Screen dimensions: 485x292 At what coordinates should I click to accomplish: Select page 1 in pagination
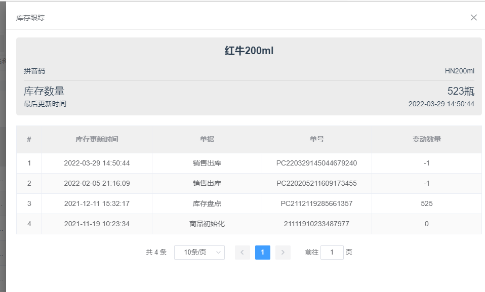263,253
